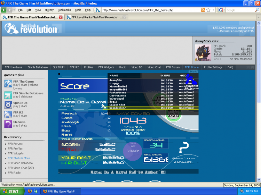Click the purple Visible toggle circle
The height and width of the screenshot is (195, 261).
[133, 151]
